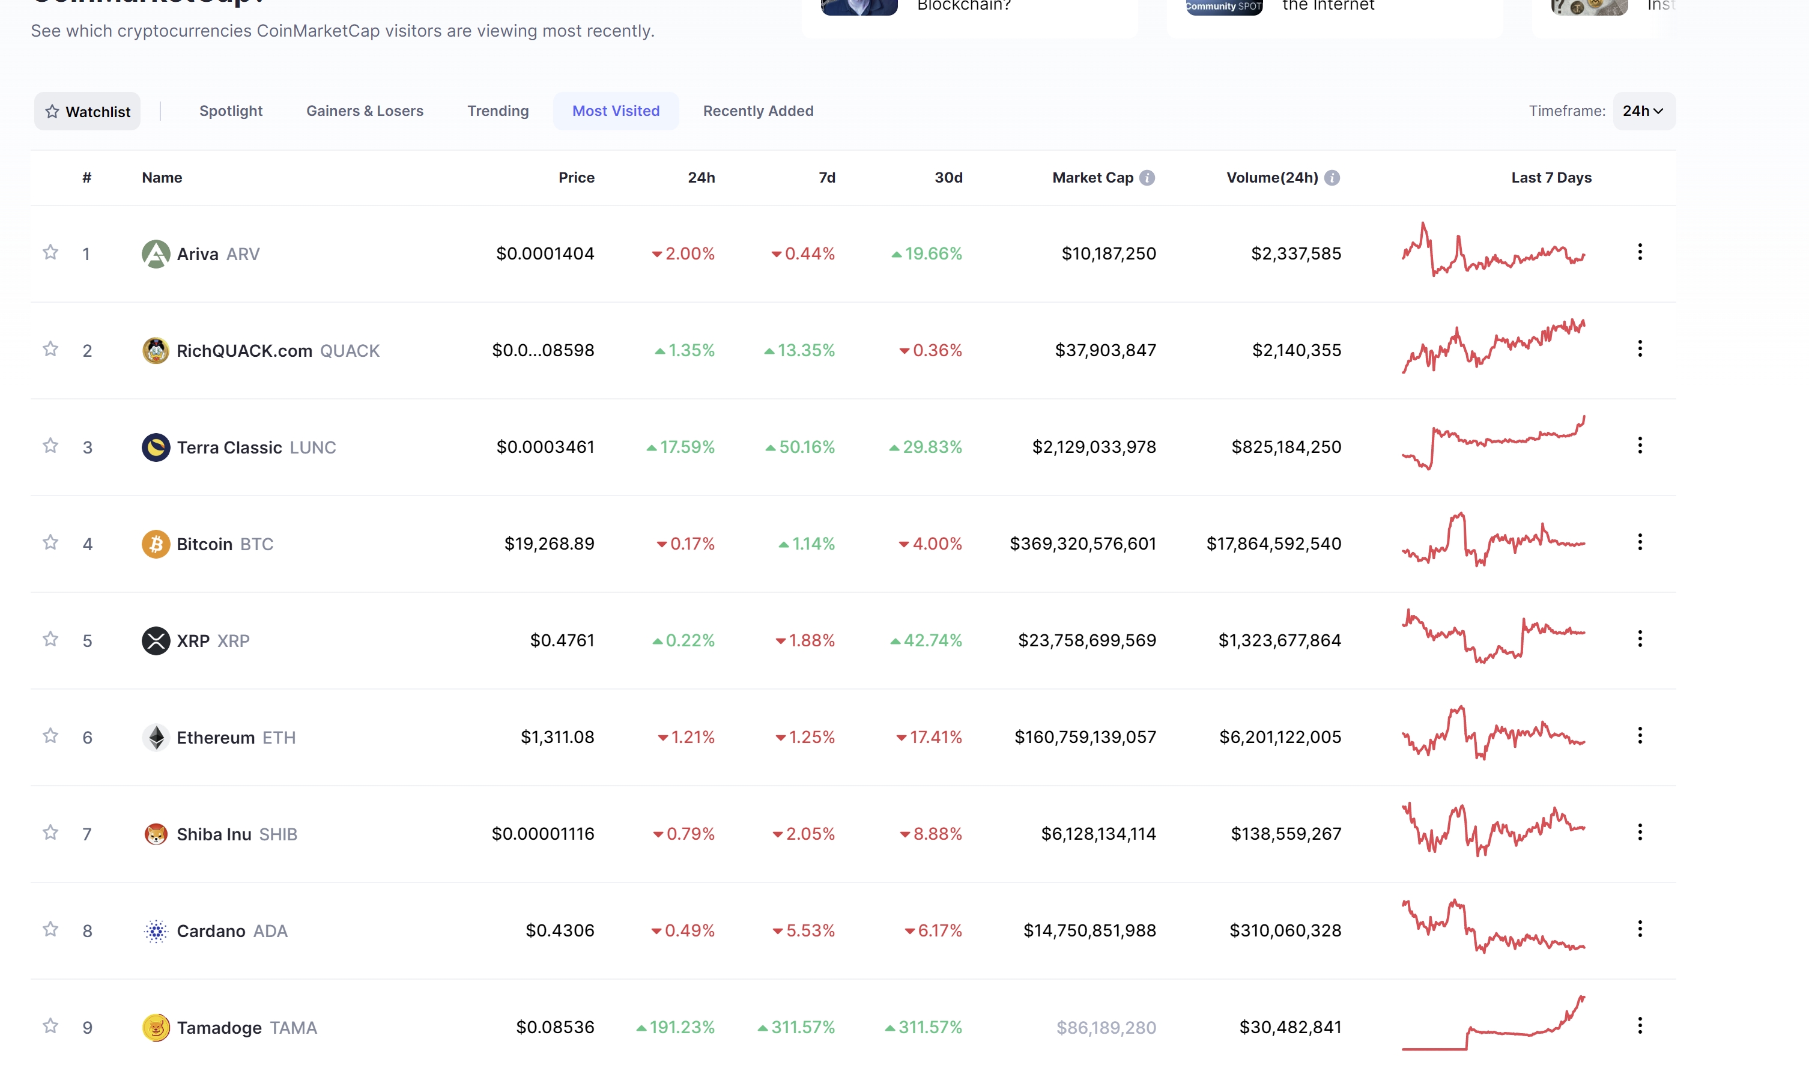
Task: Star Terra Classic to add to watchlist
Action: (50, 445)
